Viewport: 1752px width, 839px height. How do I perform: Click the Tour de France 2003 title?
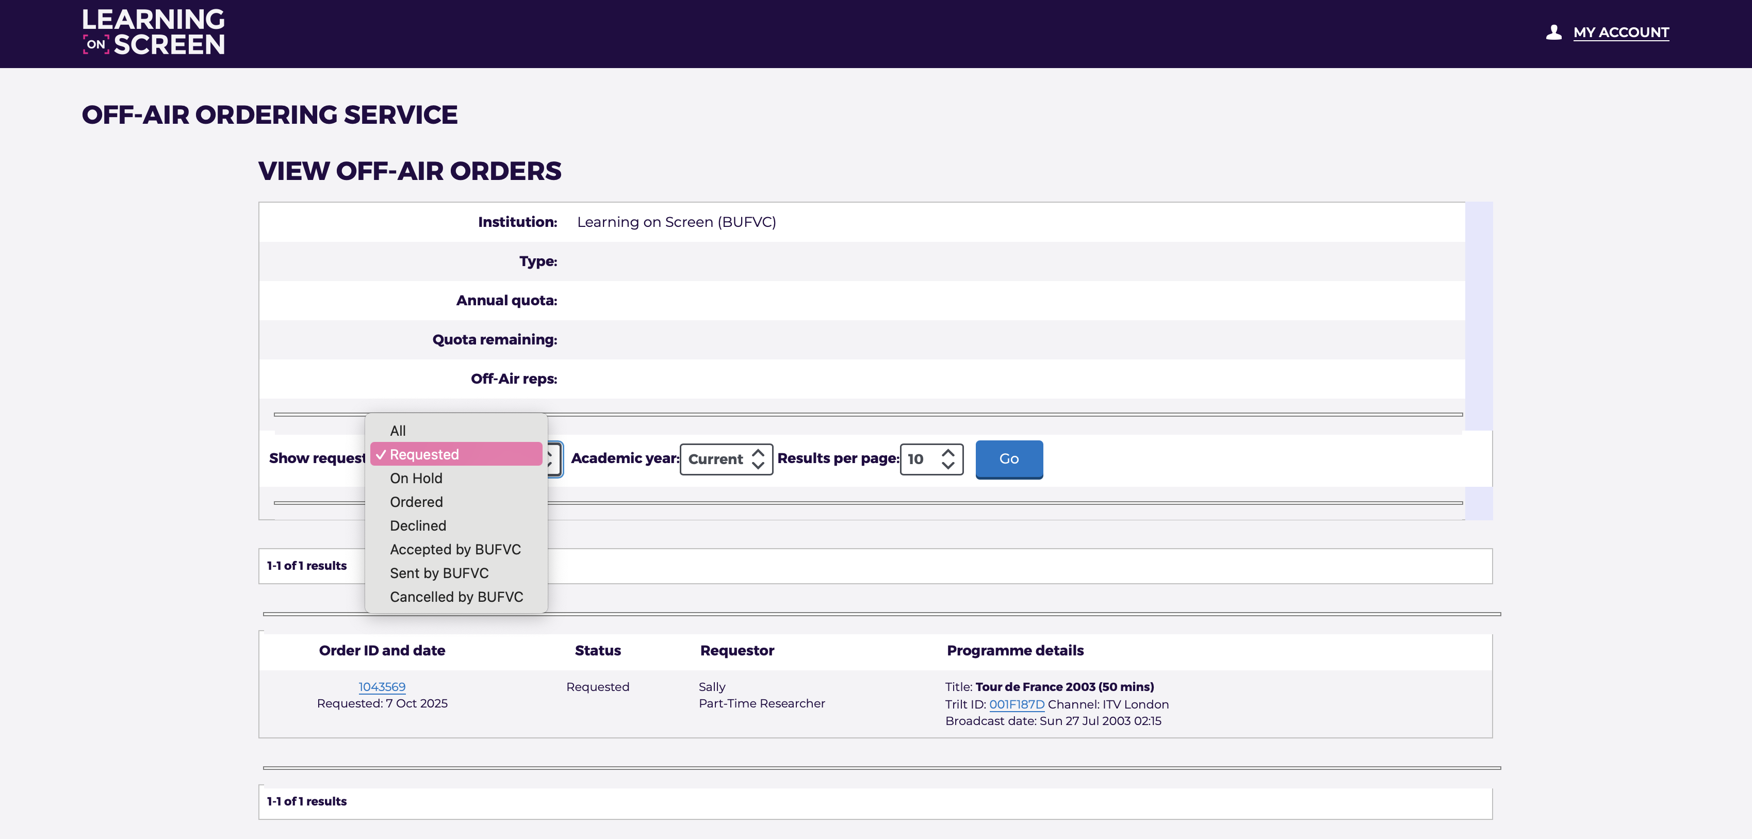coord(1065,687)
